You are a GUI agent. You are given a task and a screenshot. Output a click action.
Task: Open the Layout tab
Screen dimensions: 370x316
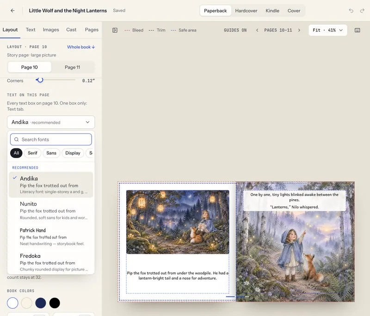10,30
